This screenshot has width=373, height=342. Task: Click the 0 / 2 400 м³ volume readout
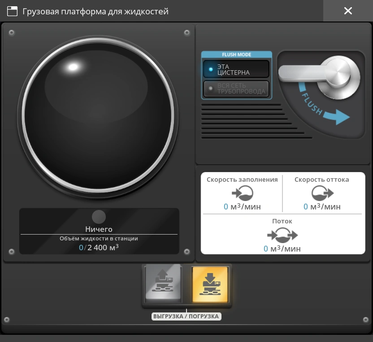[99, 247]
